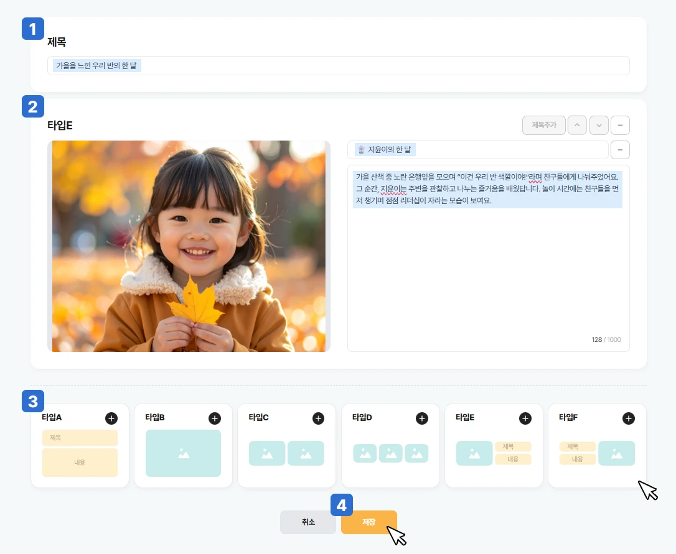This screenshot has height=554, width=676.
Task: Select the girl with maple leaf photo
Action: 189,246
